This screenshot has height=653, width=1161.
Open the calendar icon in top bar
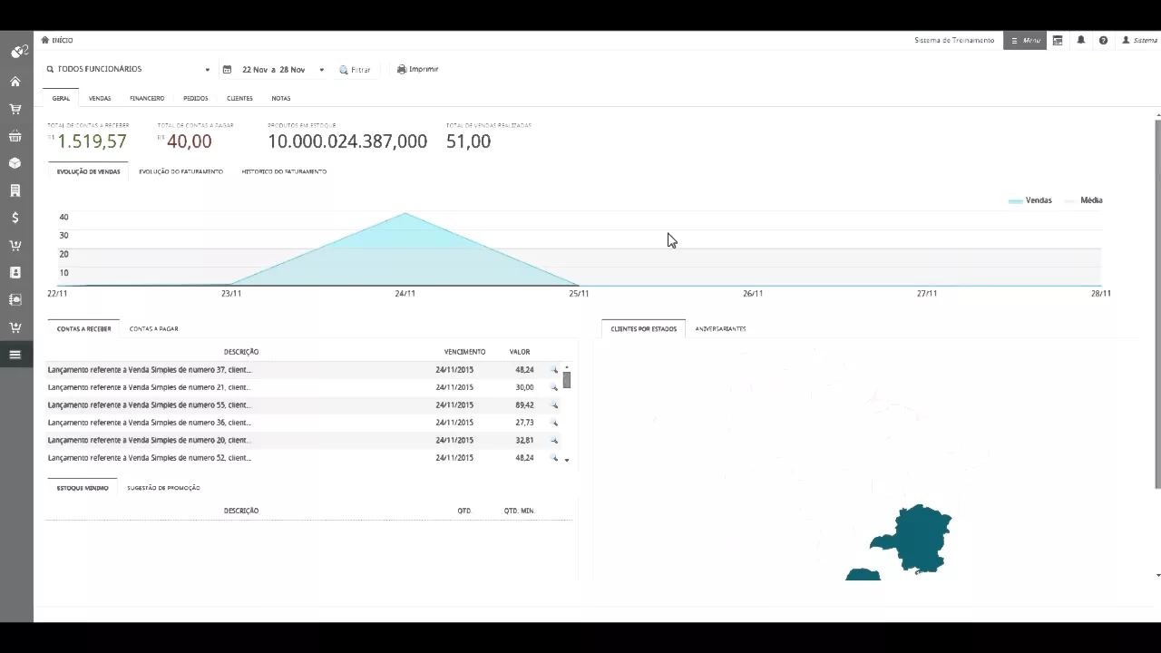(x=1058, y=41)
